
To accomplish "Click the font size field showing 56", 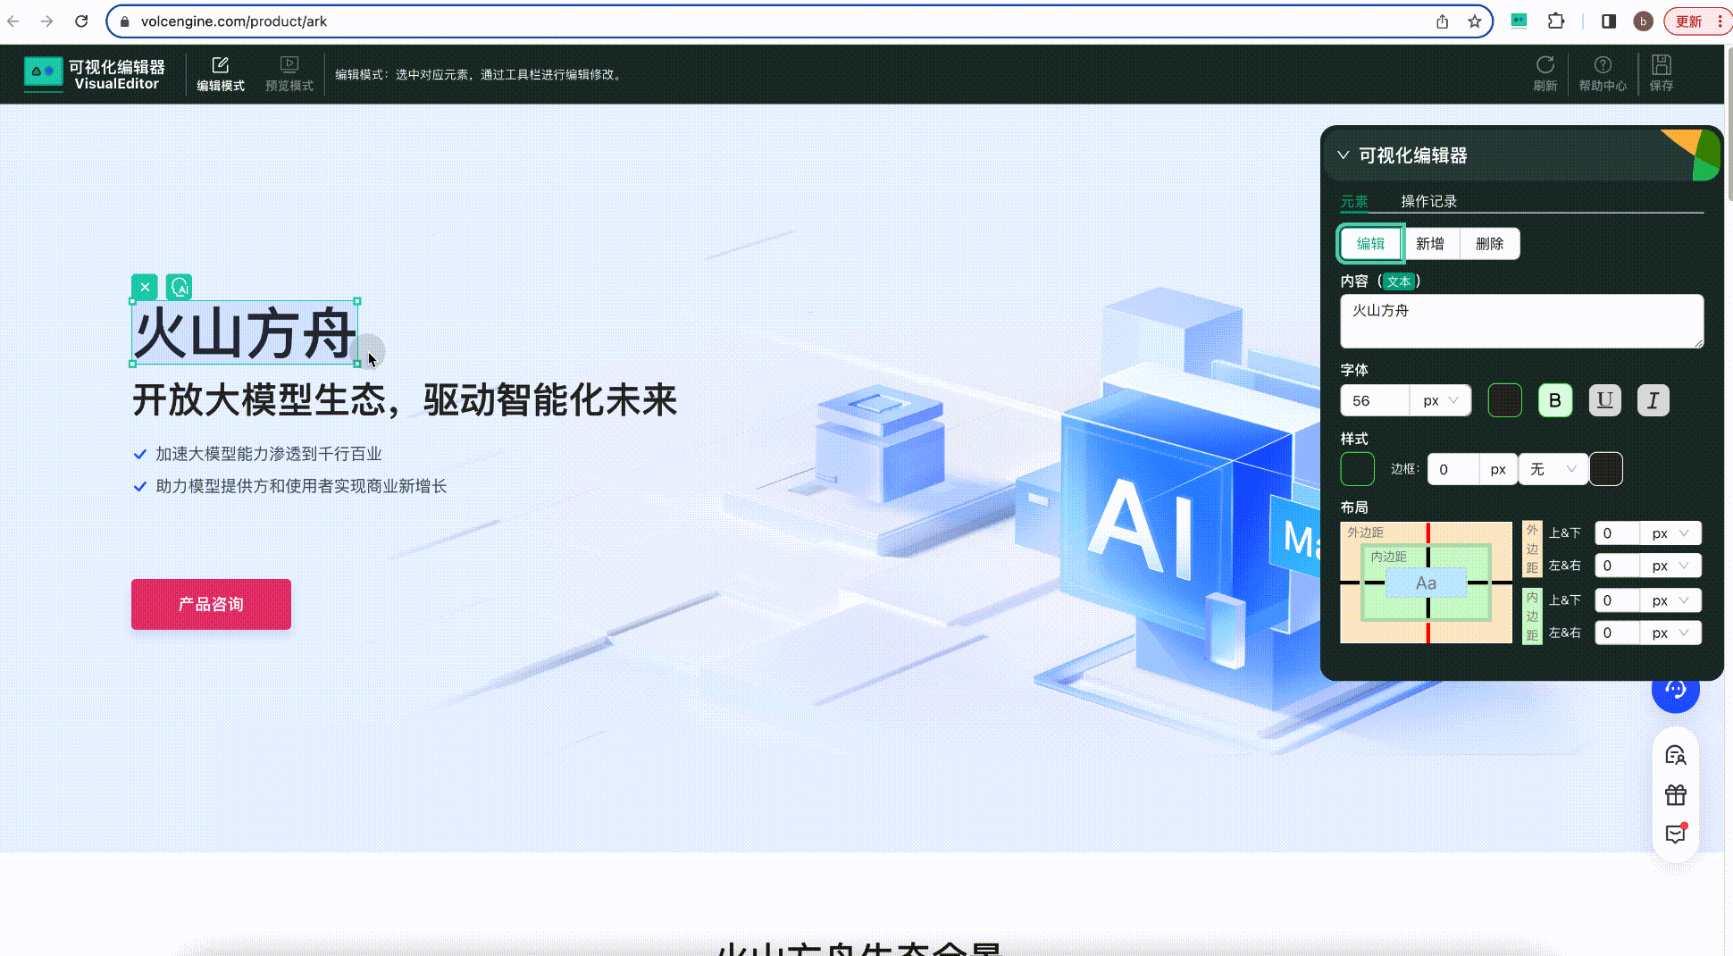I will coord(1375,401).
